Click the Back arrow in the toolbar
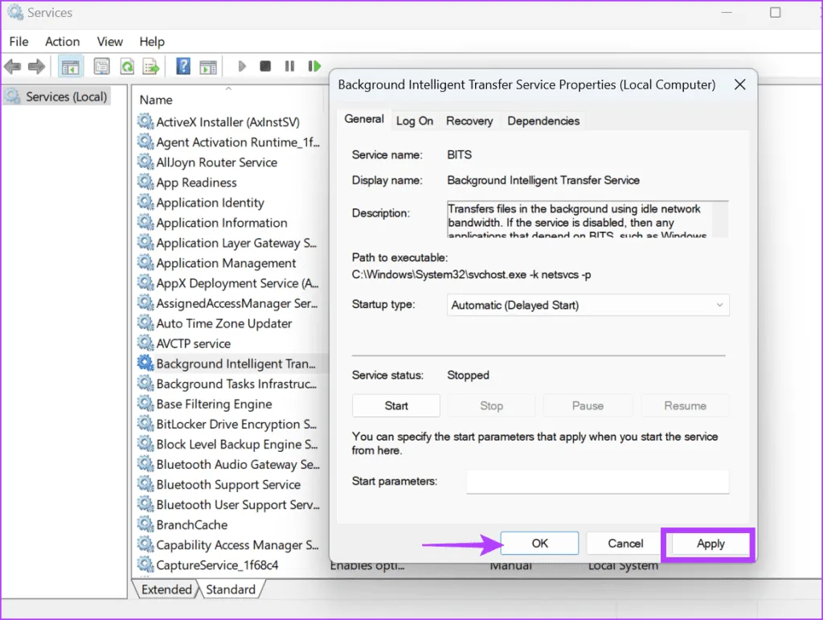This screenshot has width=823, height=620. coord(12,67)
